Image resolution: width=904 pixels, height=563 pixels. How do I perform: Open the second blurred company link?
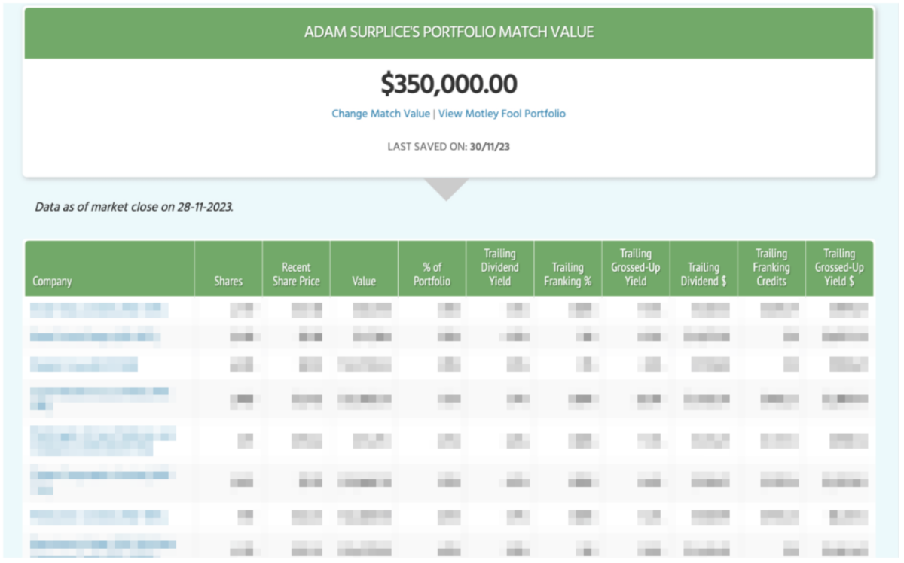click(x=95, y=336)
